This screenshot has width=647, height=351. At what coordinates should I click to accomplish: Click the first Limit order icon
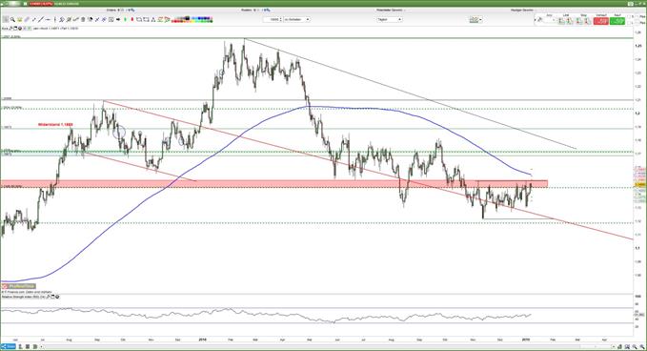[560, 20]
